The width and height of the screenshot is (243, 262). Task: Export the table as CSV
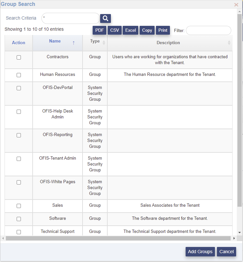coord(114,30)
